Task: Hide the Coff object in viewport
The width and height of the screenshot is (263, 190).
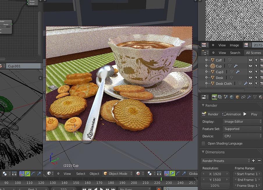Action: click(x=250, y=60)
